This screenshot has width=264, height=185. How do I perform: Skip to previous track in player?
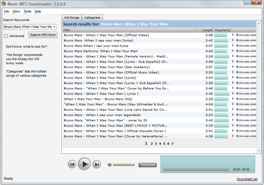(x=72, y=164)
